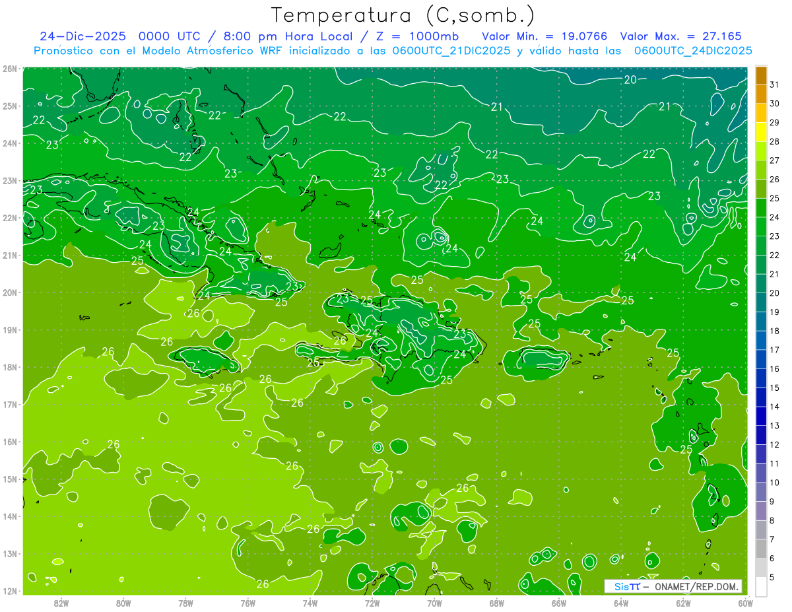Click the 74W longitude axis label

click(310, 603)
